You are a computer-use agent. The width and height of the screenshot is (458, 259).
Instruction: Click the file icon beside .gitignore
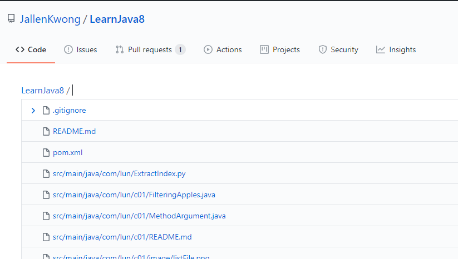(46, 110)
